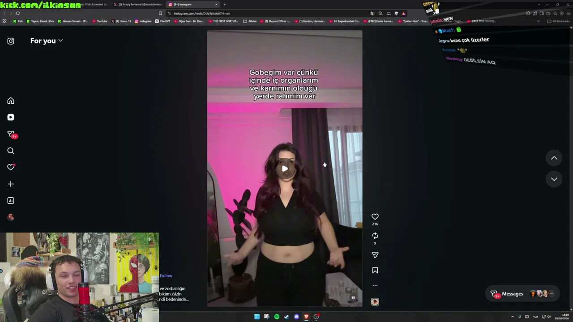This screenshot has height=322, width=573.
Task: Open a new browser tab
Action: (x=225, y=4)
